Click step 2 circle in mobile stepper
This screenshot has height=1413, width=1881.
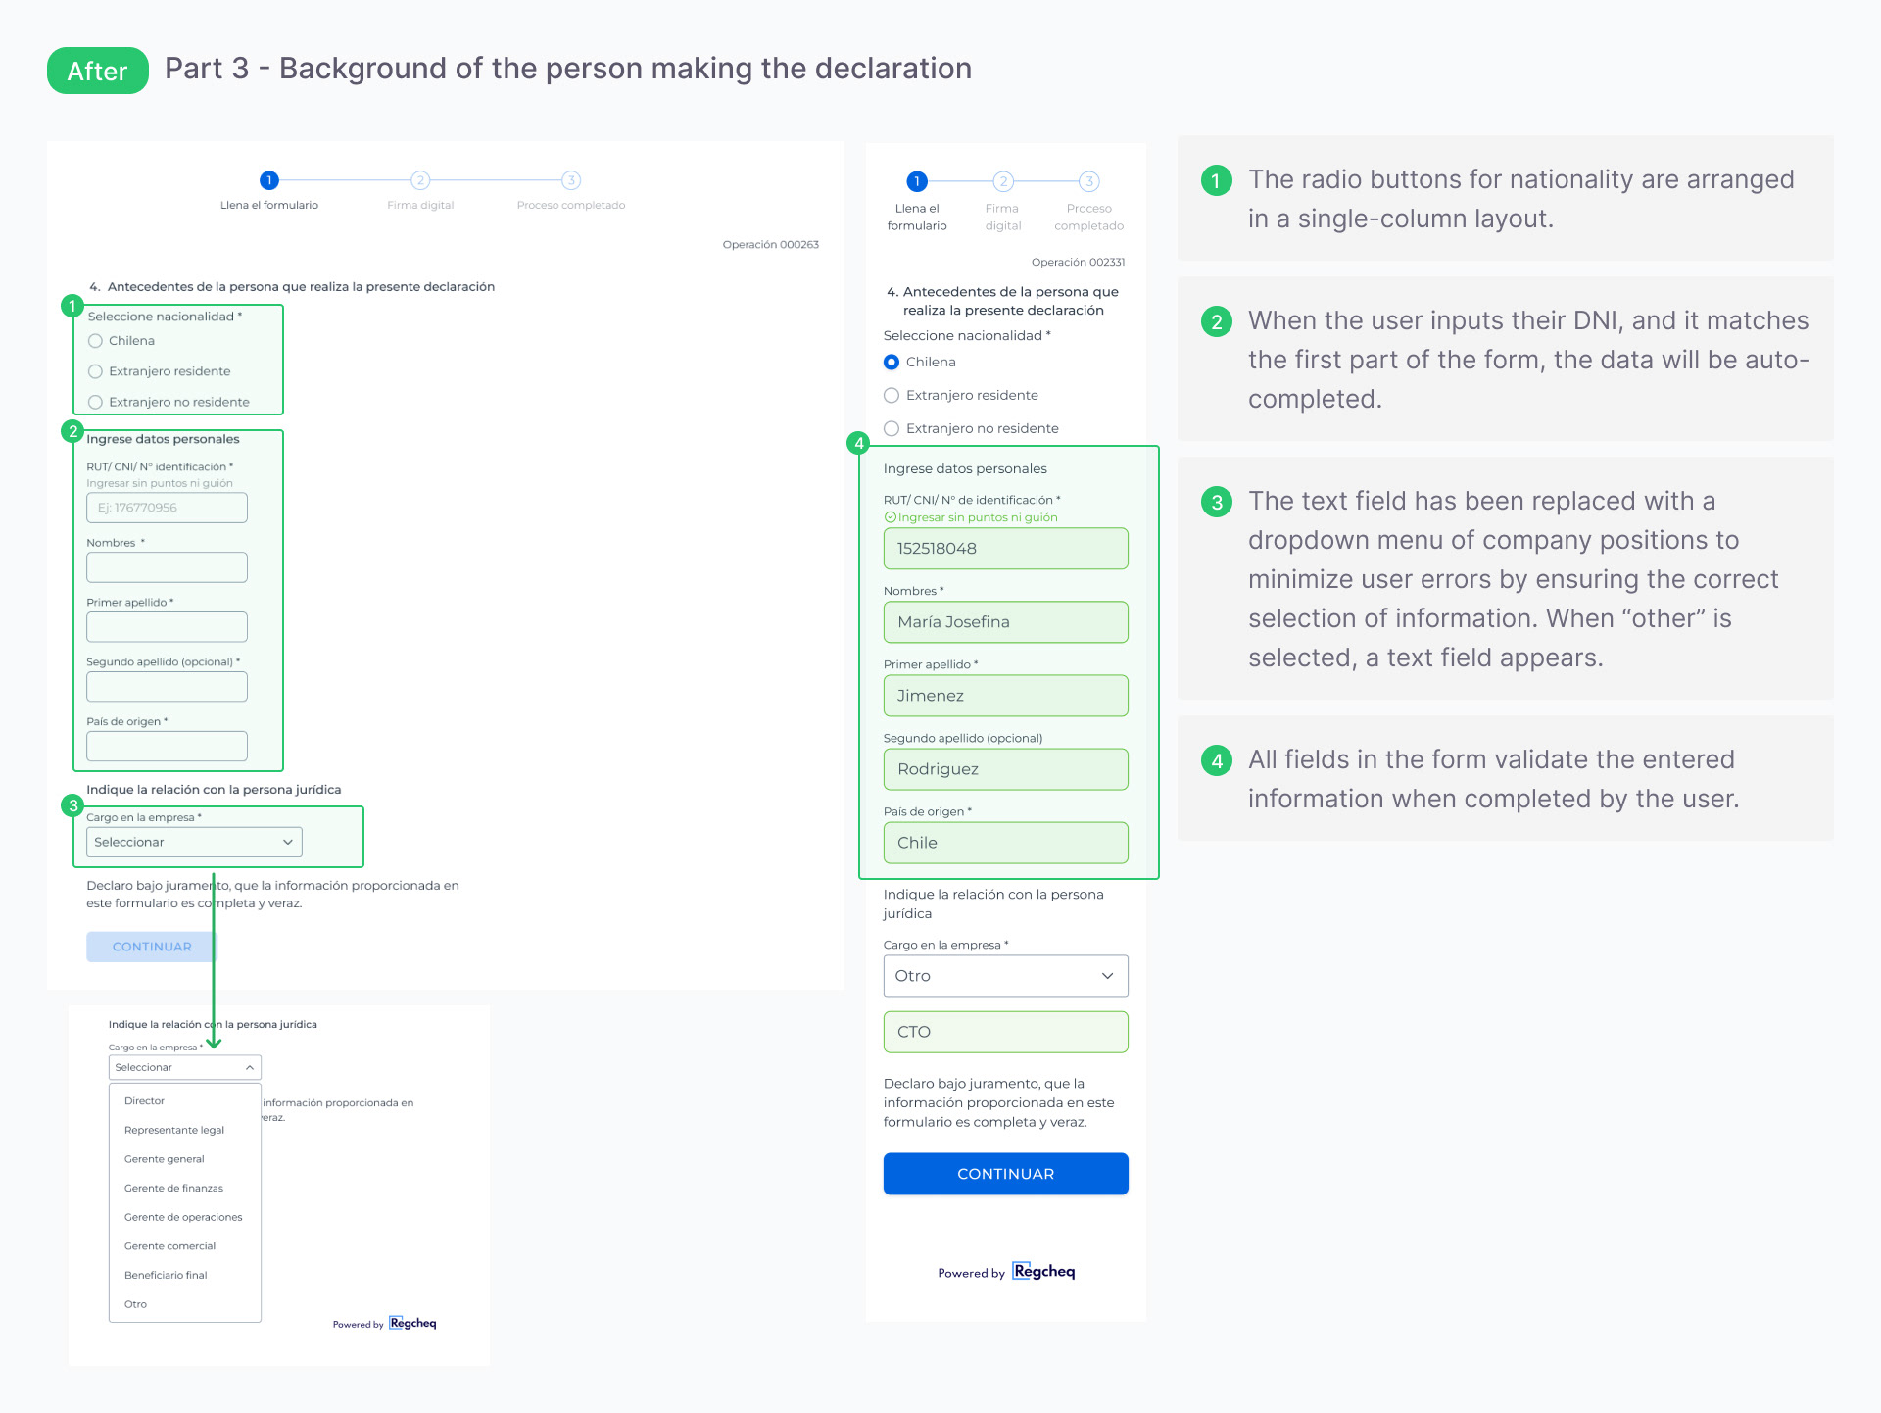click(1002, 181)
